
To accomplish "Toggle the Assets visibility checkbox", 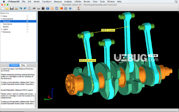I will pyautogui.click(x=27, y=27).
